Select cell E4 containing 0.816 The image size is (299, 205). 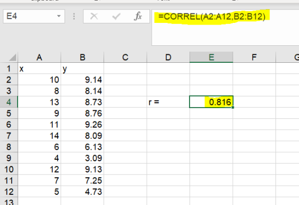pos(211,102)
